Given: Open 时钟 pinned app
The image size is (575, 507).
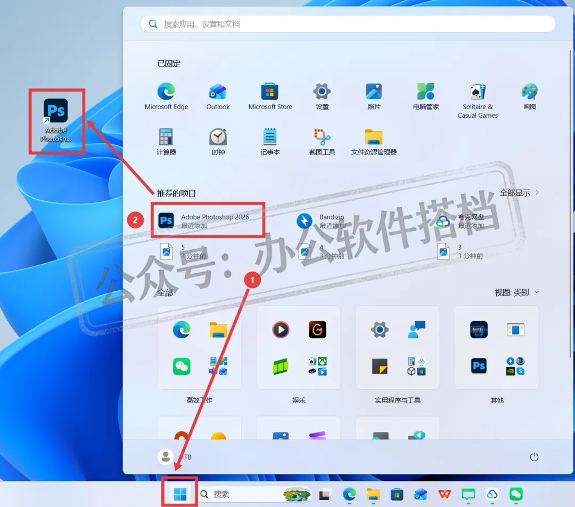Looking at the screenshot, I should [218, 142].
